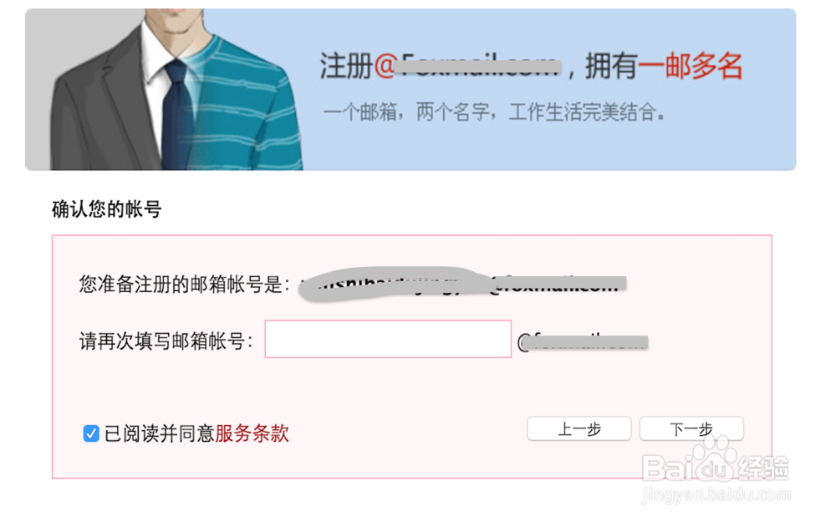This screenshot has width=836, height=523.
Task: Click the 请再次填写邮箱帐号 label
Action: 166,341
